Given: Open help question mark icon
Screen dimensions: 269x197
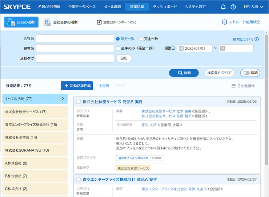Looking at the screenshot, I should coord(233,7).
